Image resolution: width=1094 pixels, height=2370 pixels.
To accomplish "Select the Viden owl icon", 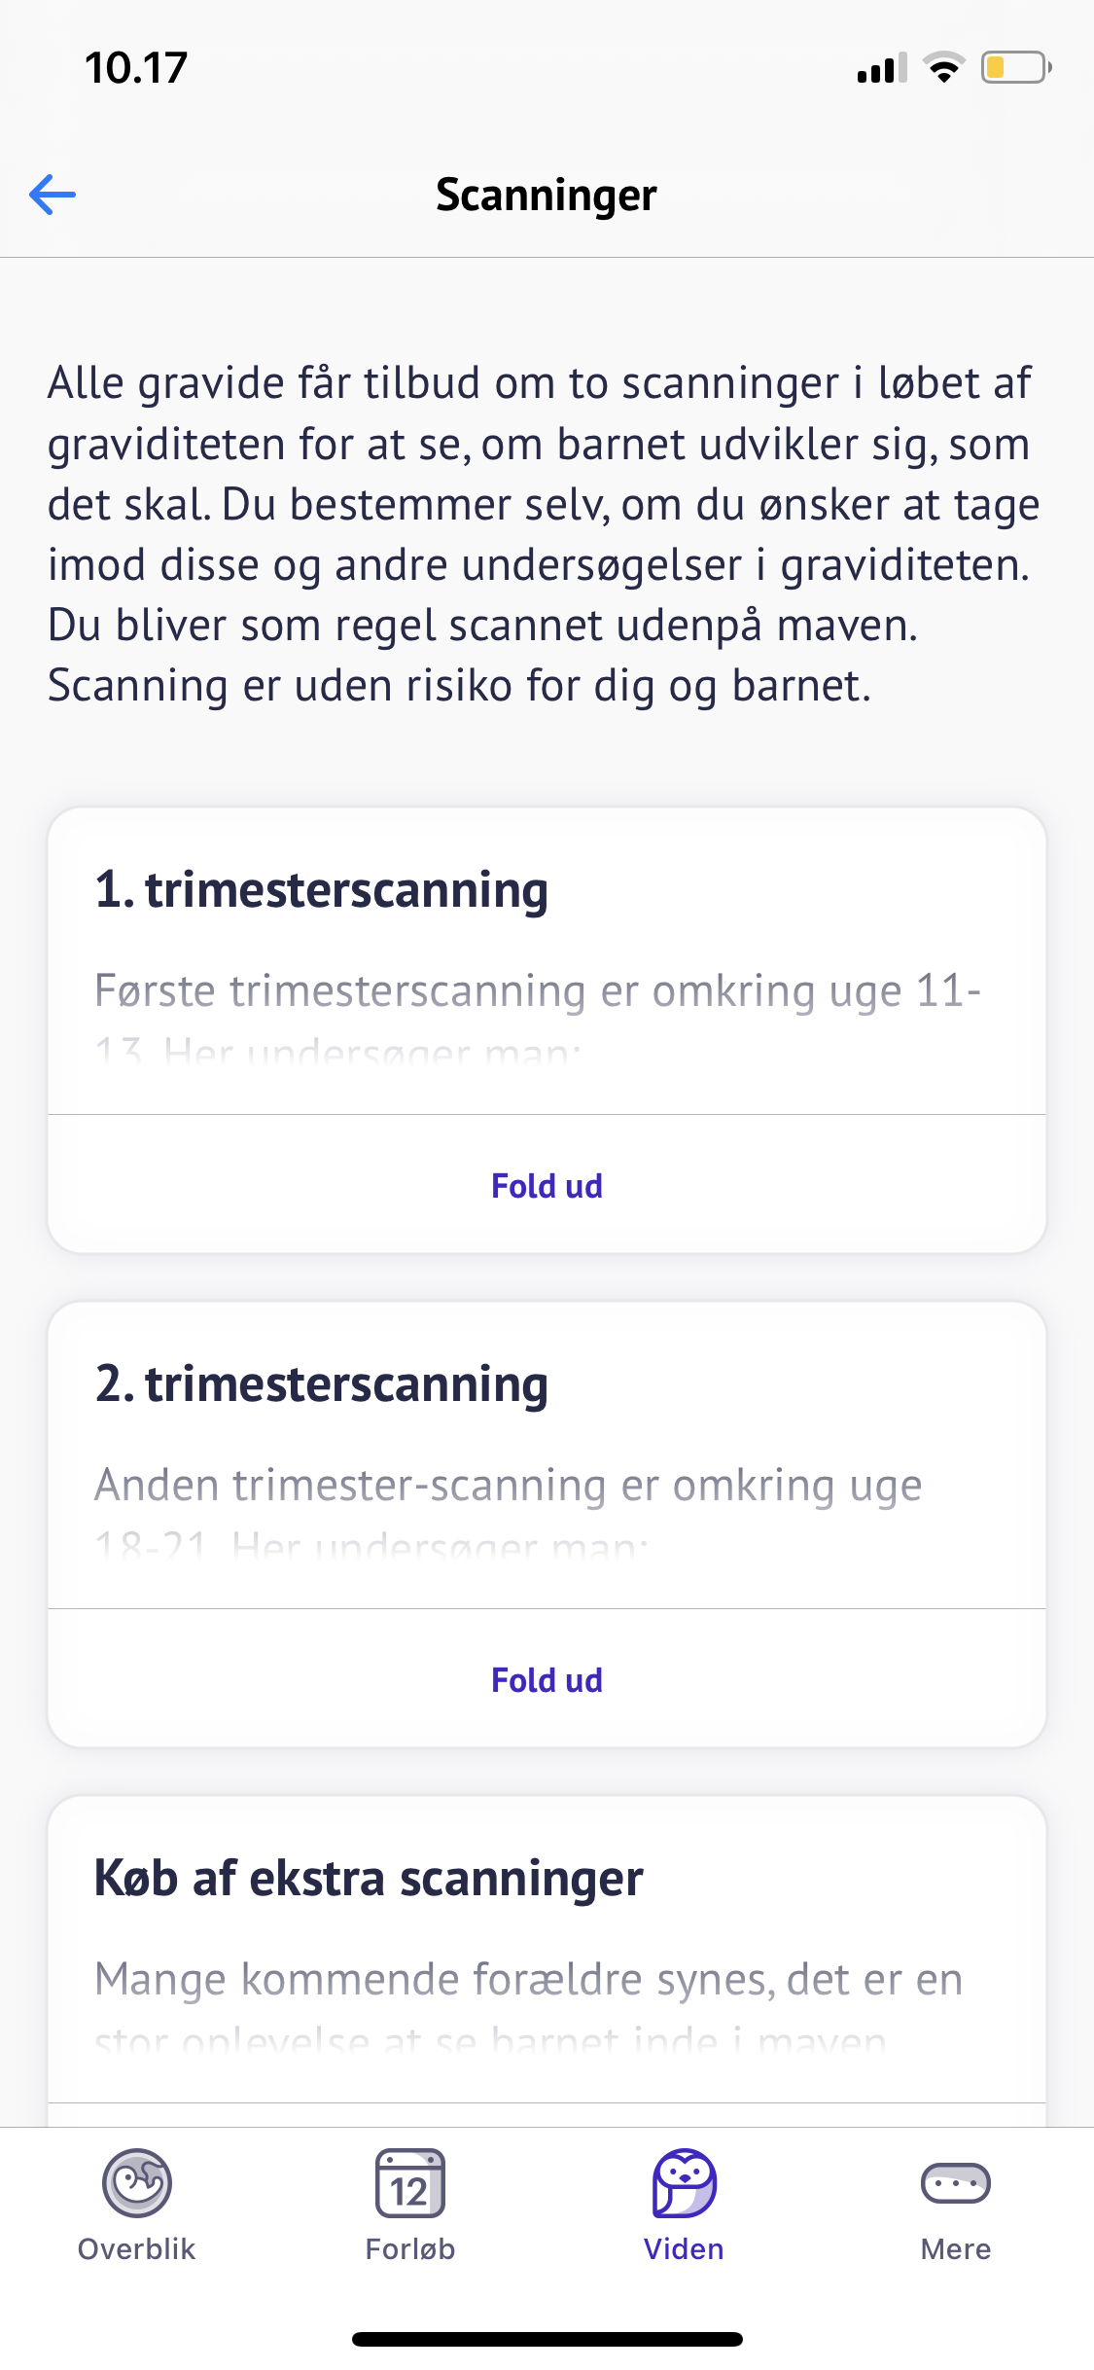I will pos(684,2182).
